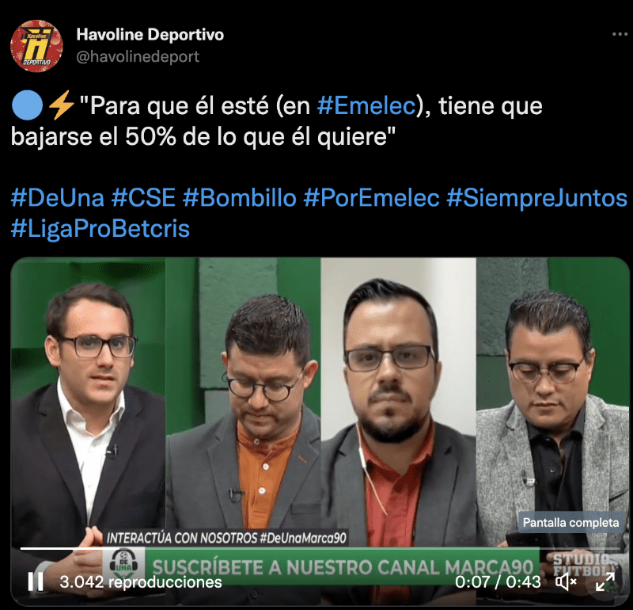
Task: Open the #SiempreJuntos hashtag
Action: pyautogui.click(x=537, y=198)
